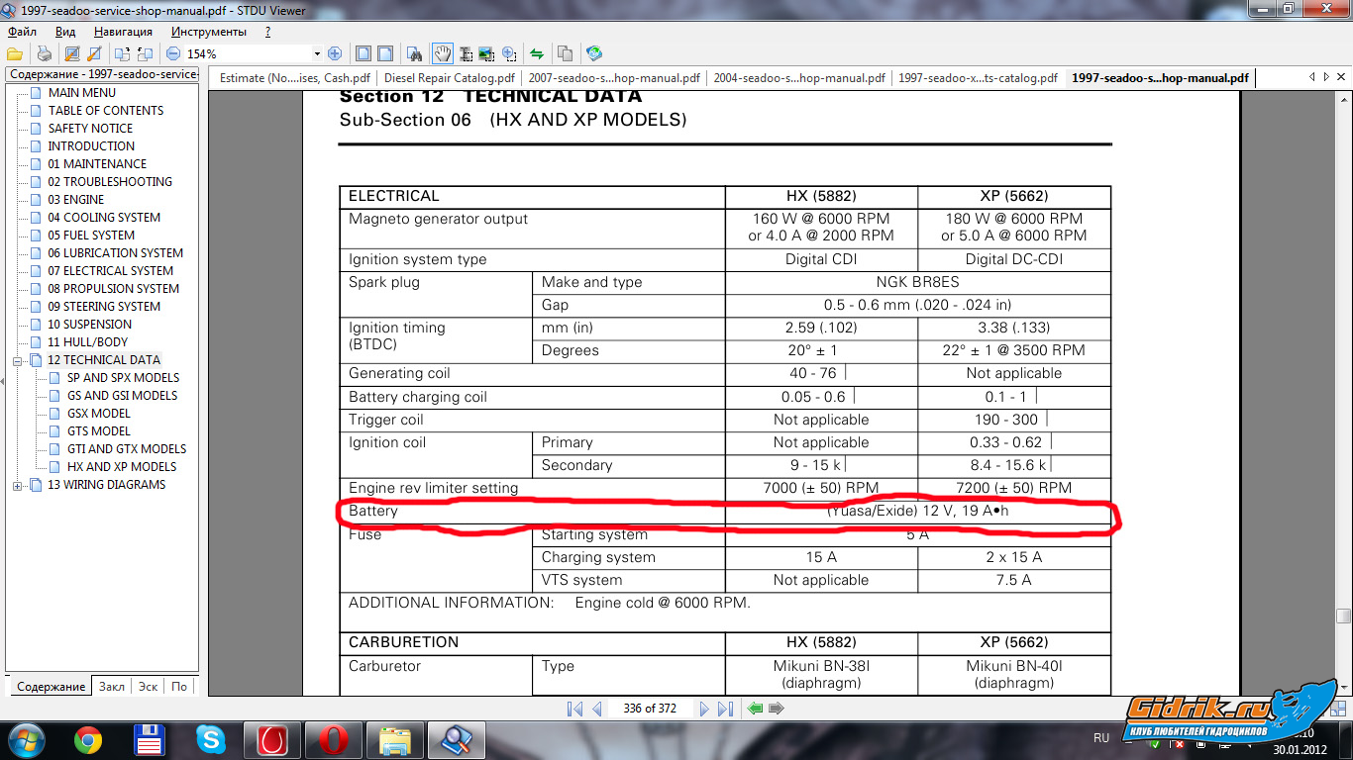
Task: Open the Инструменты menu
Action: [x=208, y=32]
